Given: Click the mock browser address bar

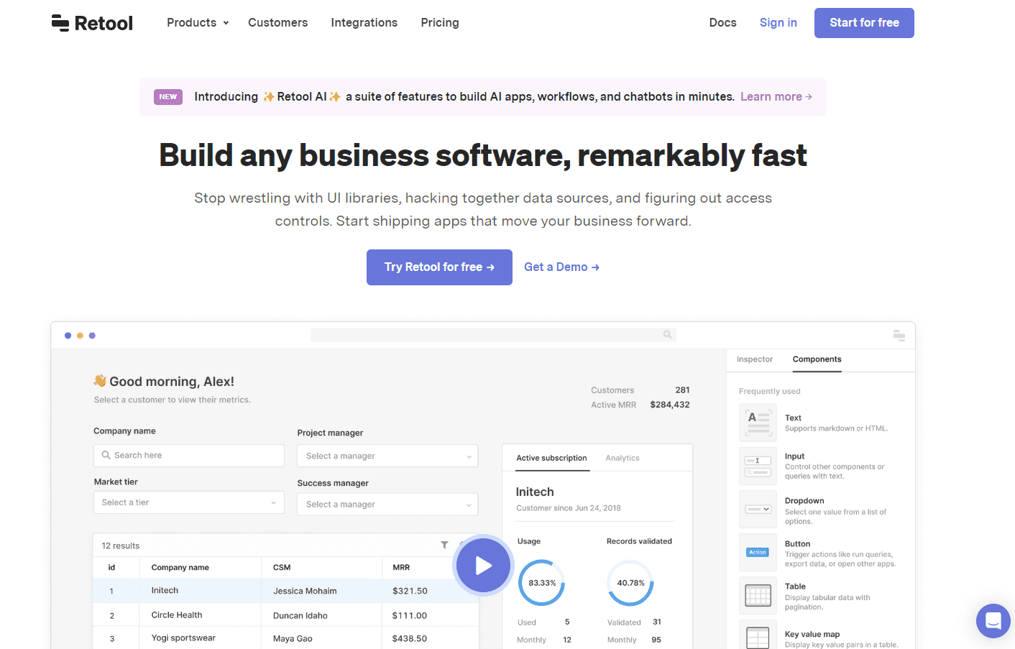Looking at the screenshot, I should click(x=493, y=335).
